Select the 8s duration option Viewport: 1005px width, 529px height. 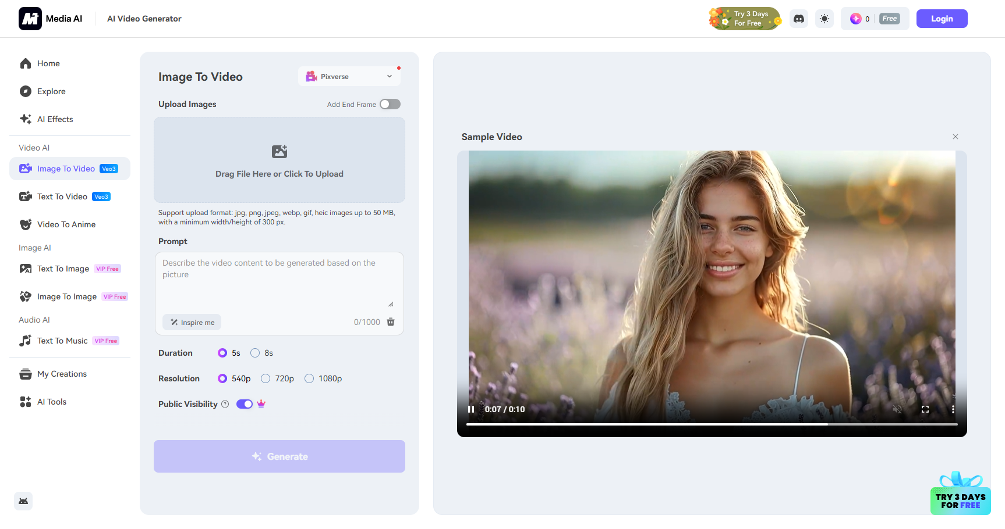click(x=254, y=353)
